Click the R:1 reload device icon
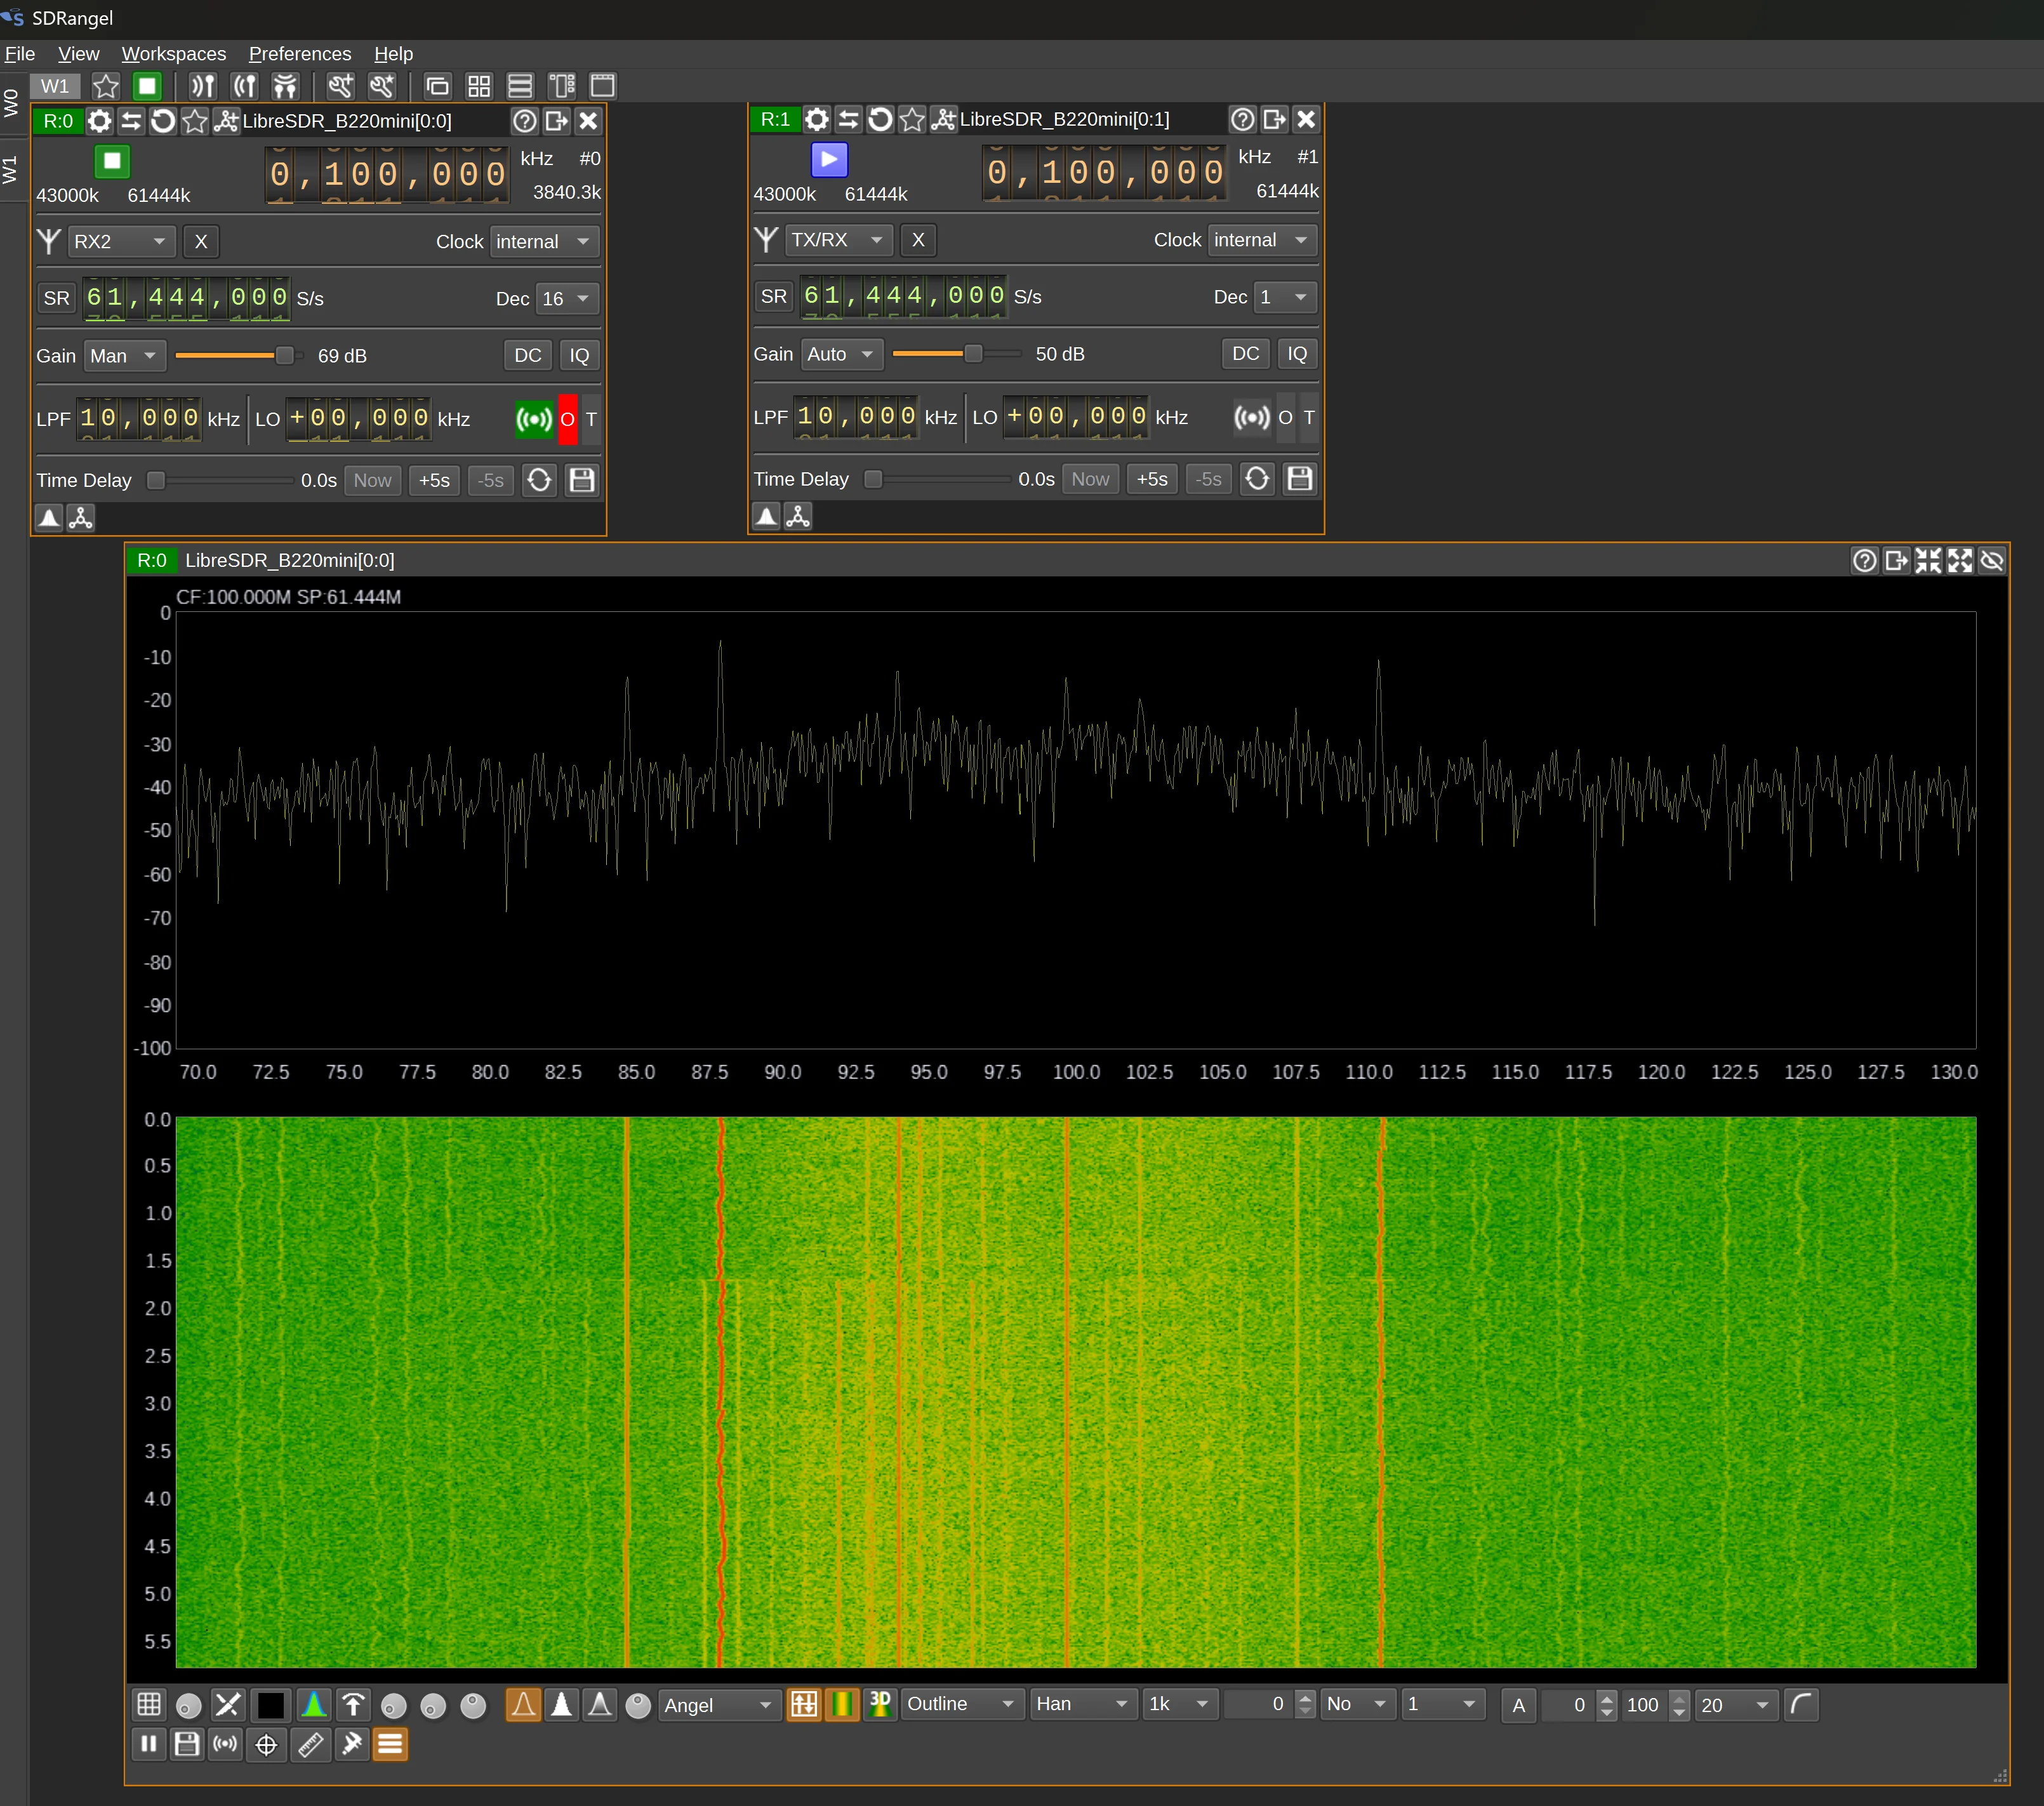Screen dimensions: 2044x1806 click(880, 119)
